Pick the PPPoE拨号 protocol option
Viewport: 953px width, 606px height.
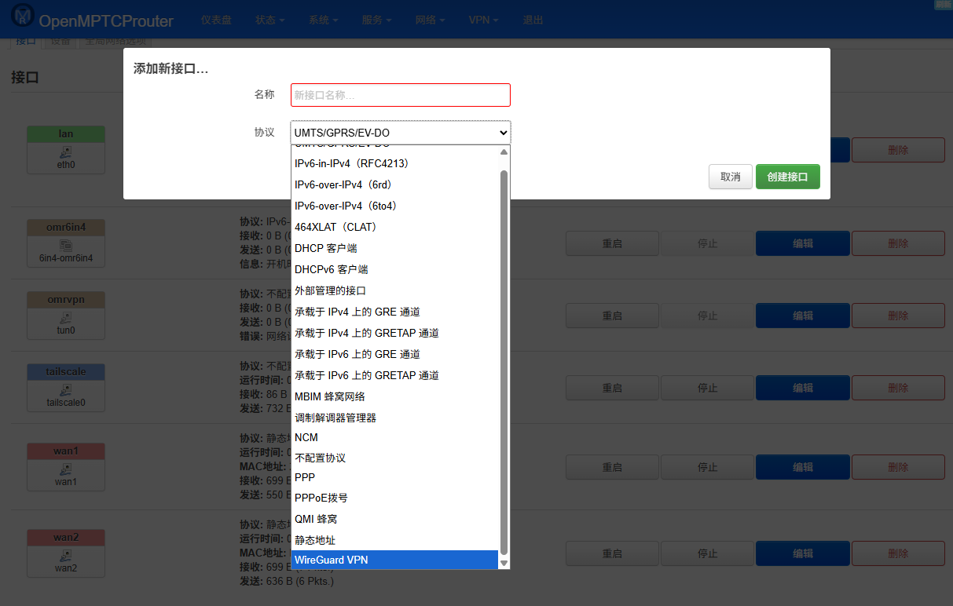coord(394,498)
